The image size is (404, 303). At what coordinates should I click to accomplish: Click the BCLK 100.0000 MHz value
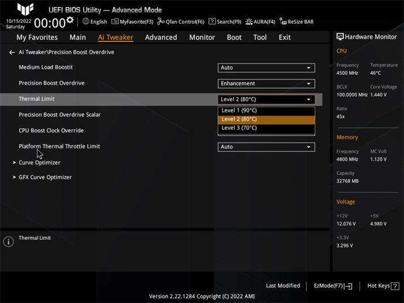pyautogui.click(x=351, y=95)
